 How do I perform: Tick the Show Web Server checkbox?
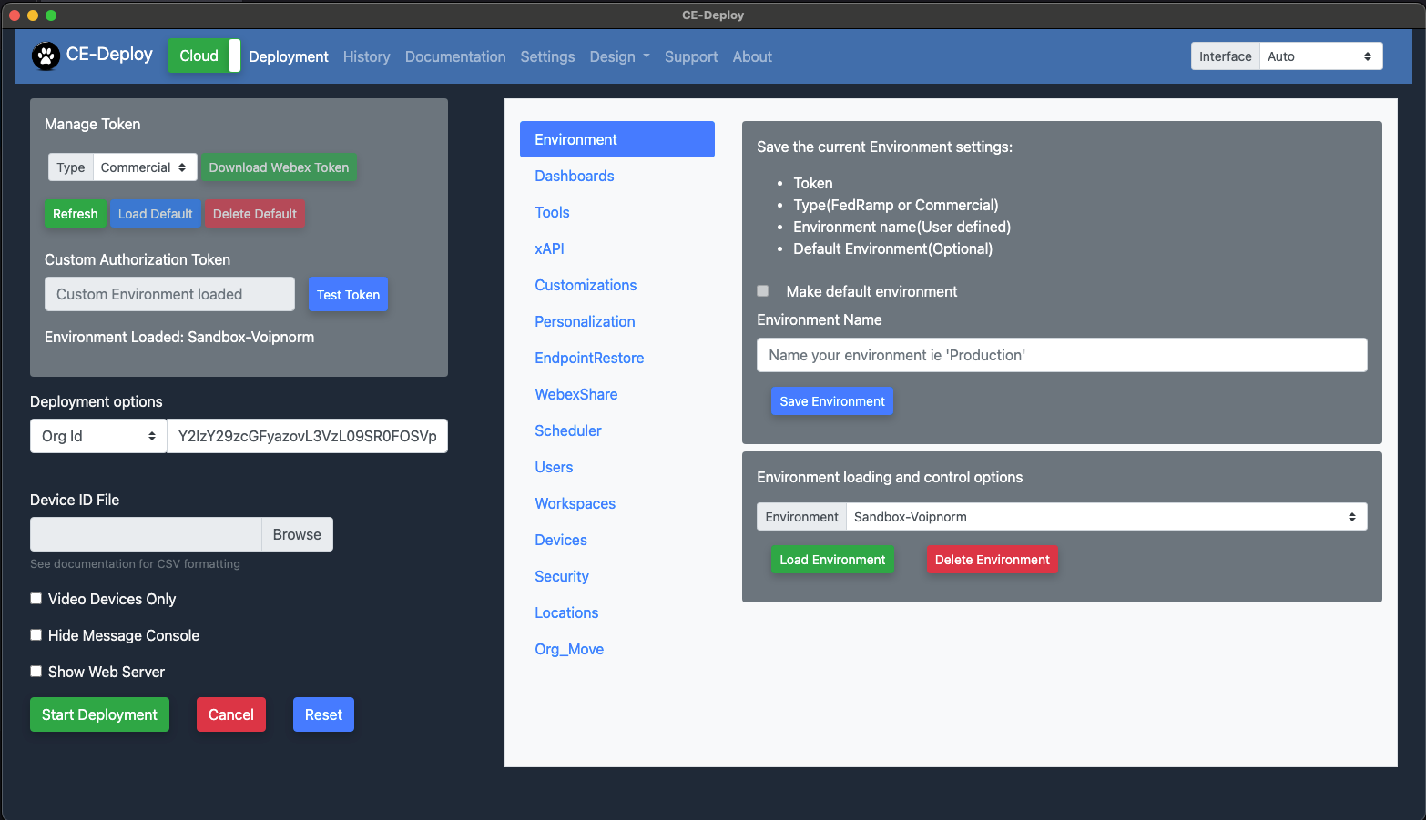[x=36, y=672]
